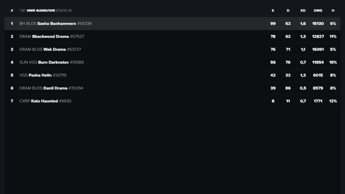Click damage value 16091
The height and width of the screenshot is (194, 345).
[318, 49]
